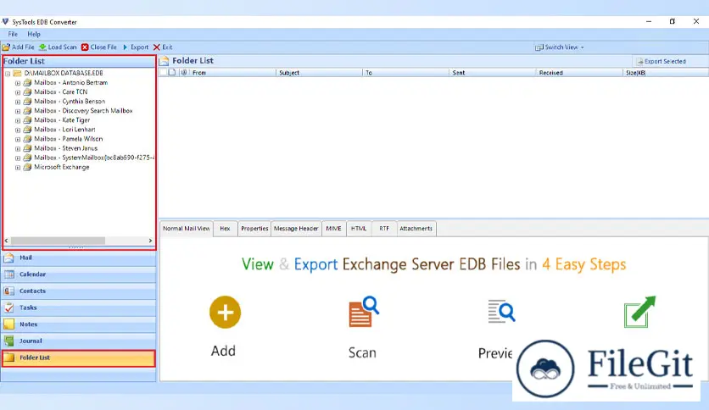Open the Calendar navigation pane
The height and width of the screenshot is (410, 709).
point(79,274)
